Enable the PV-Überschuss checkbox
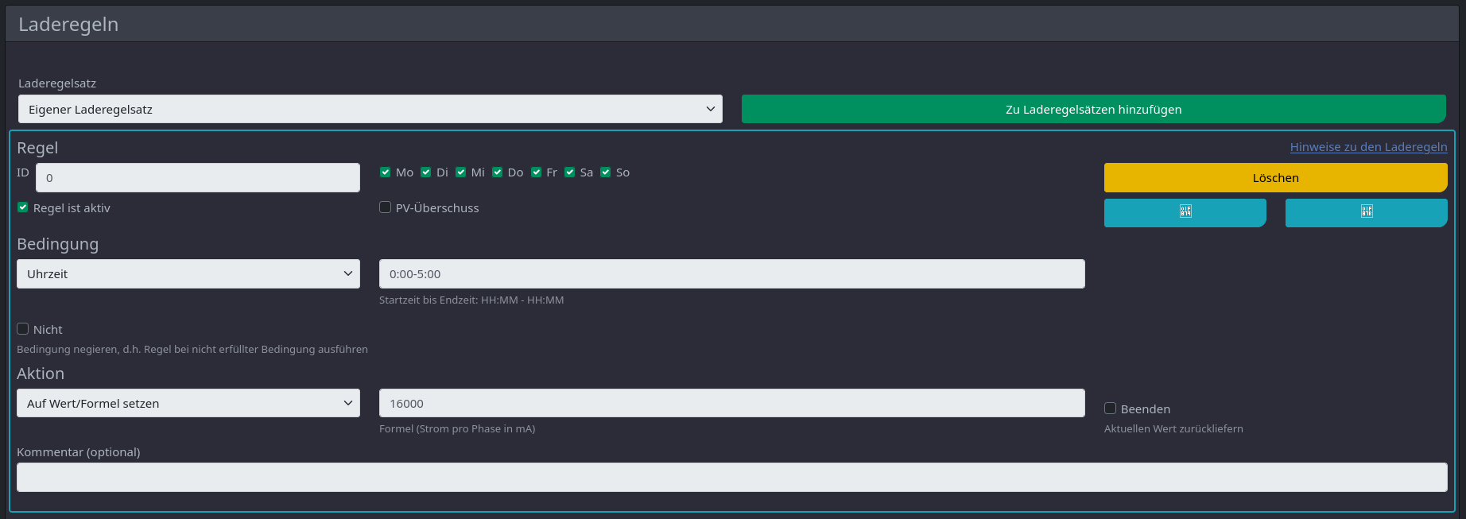This screenshot has height=519, width=1466. click(386, 207)
